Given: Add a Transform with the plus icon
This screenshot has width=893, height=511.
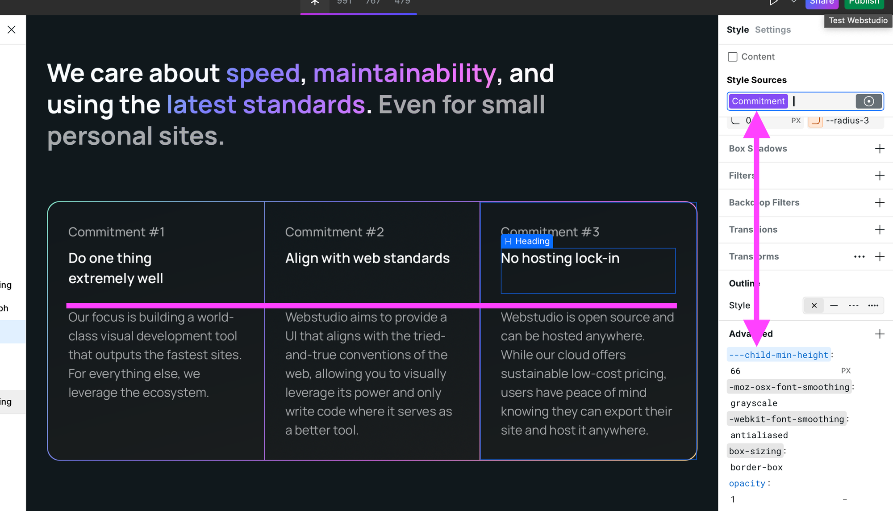Looking at the screenshot, I should pyautogui.click(x=880, y=256).
